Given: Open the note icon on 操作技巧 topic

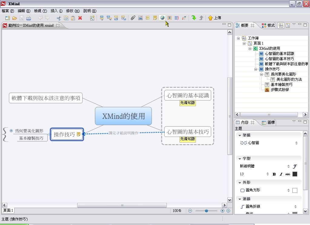Looking at the screenshot, I should pos(78,134).
